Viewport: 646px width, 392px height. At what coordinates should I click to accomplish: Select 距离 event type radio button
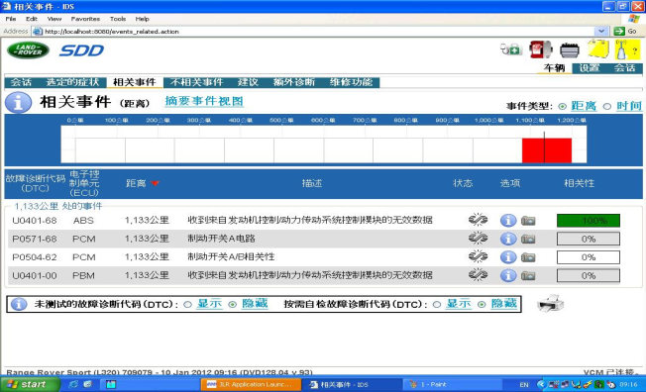(x=563, y=106)
